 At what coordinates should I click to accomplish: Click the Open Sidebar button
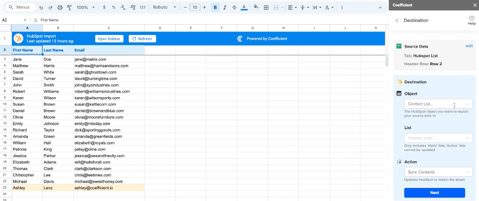tap(110, 39)
